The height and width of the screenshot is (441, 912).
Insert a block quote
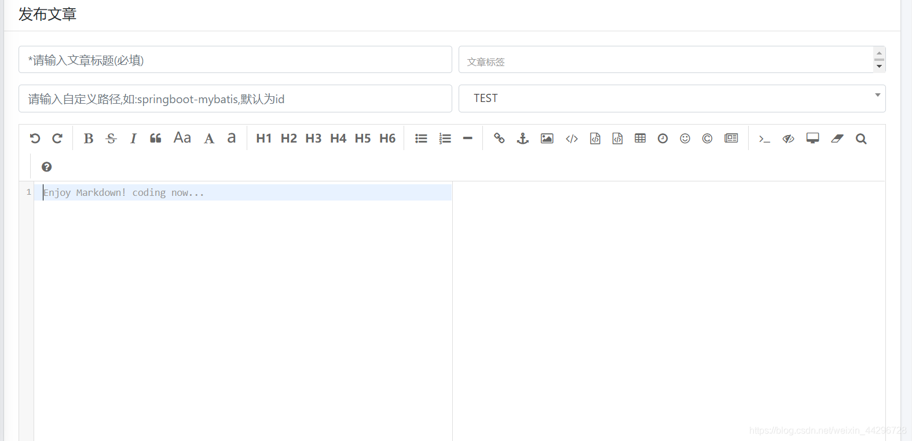click(x=156, y=139)
